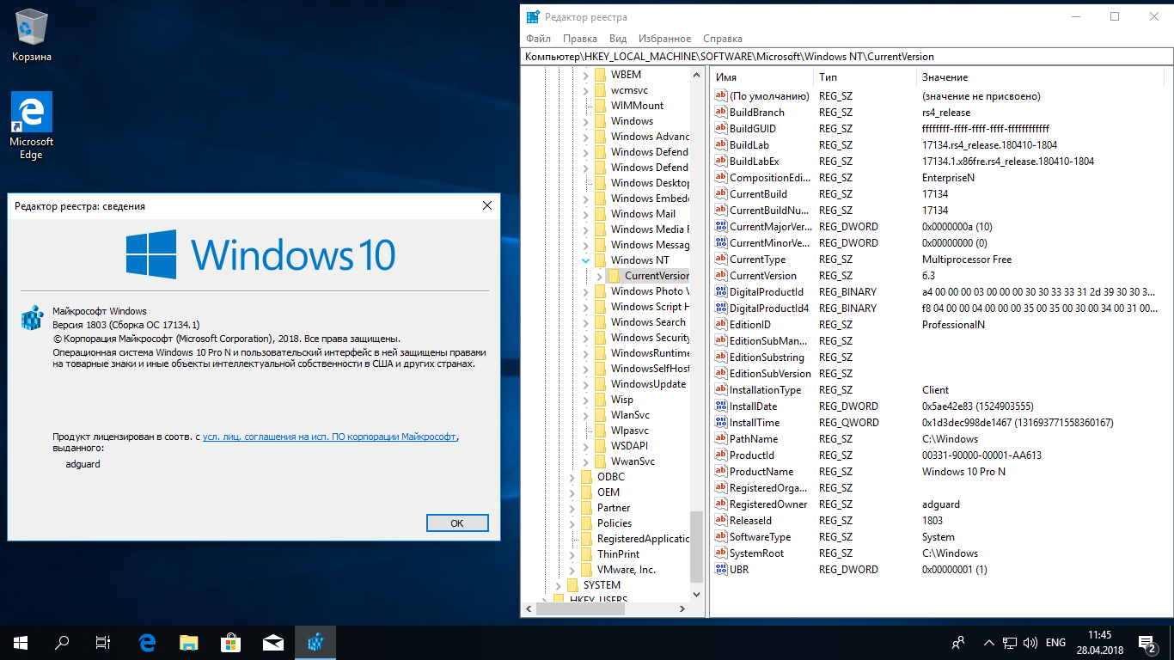This screenshot has width=1174, height=660.
Task: Open Mail app from the taskbar
Action: point(272,643)
